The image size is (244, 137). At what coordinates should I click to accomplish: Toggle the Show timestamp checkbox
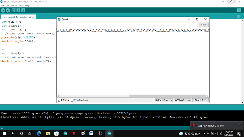tap(72, 100)
